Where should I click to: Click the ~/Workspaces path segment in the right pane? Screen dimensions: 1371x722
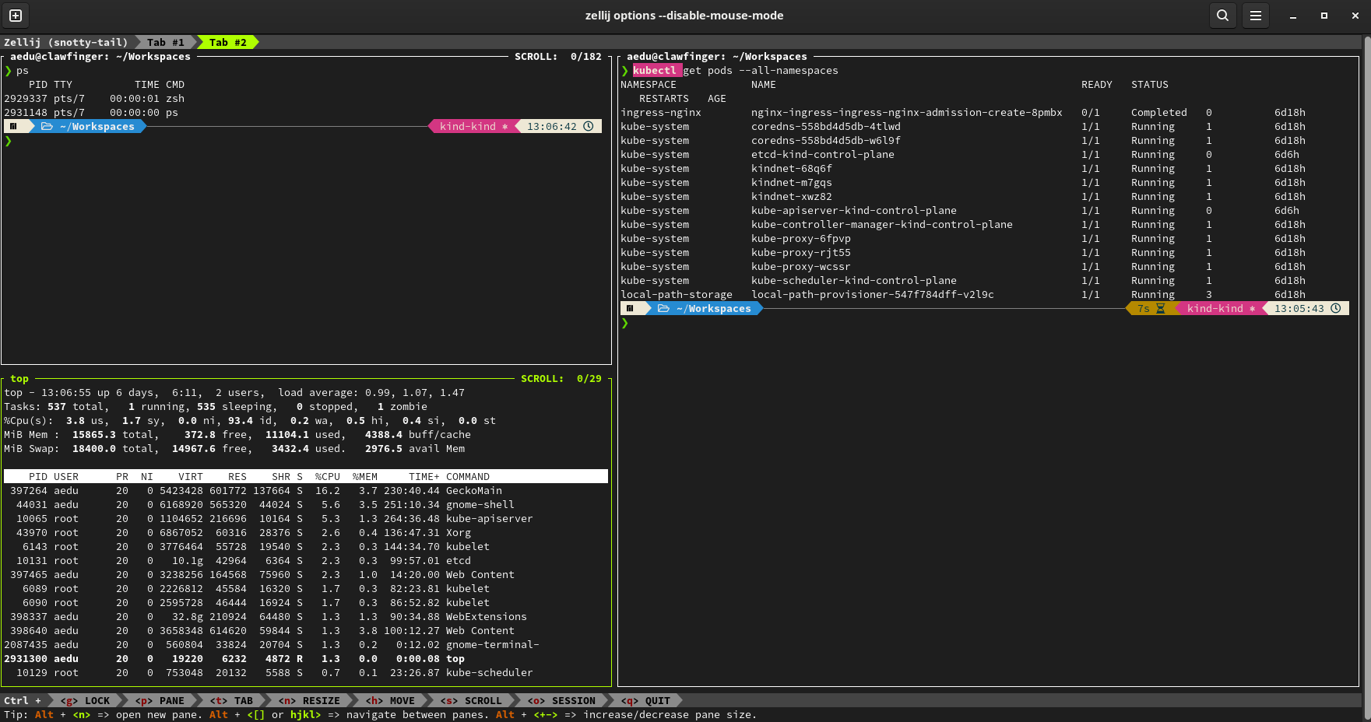click(x=712, y=308)
